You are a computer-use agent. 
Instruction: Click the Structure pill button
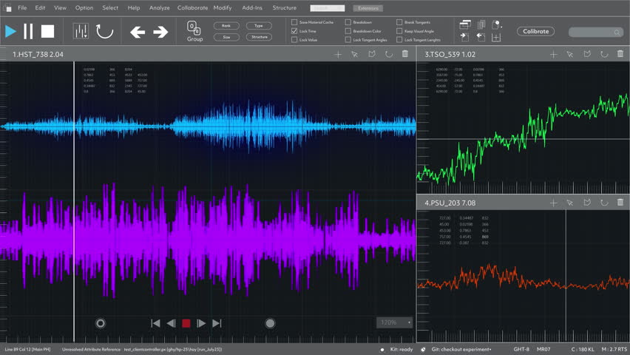point(259,37)
